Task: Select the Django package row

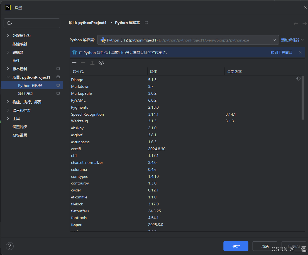Action: tap(185, 80)
